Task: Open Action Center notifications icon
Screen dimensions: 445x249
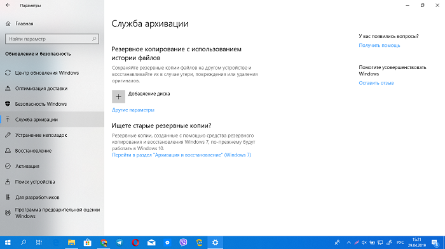Action: [435, 243]
